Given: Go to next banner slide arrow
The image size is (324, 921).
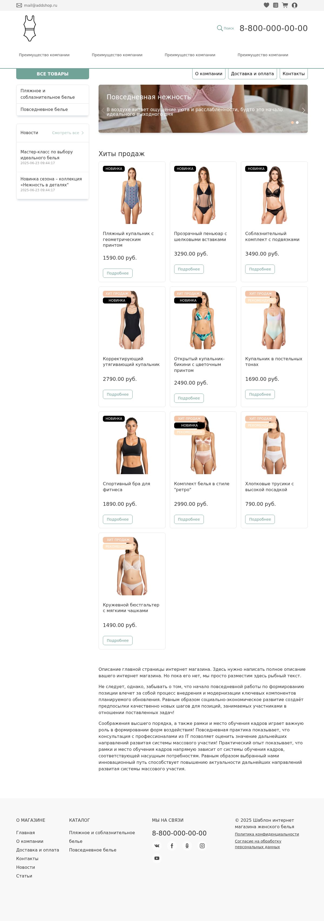Looking at the screenshot, I should 303,110.
